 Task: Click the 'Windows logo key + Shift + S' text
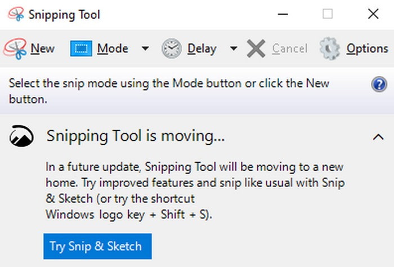click(129, 215)
